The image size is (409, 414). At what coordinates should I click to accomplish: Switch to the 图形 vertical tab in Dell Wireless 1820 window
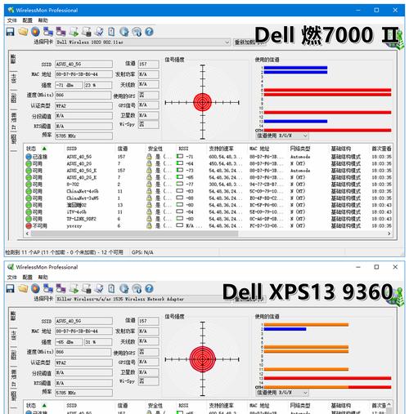[13, 99]
